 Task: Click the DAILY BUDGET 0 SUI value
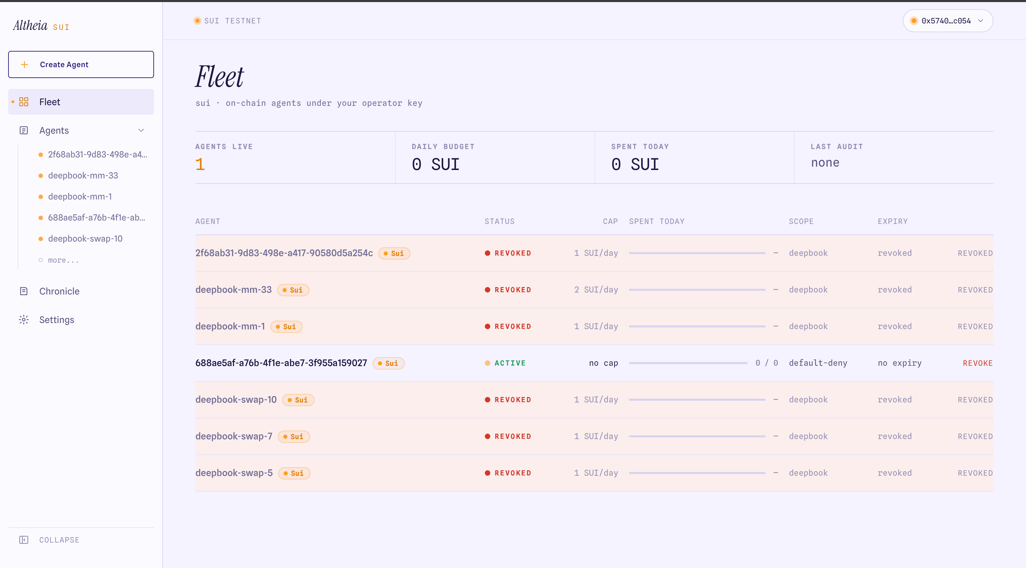point(435,164)
